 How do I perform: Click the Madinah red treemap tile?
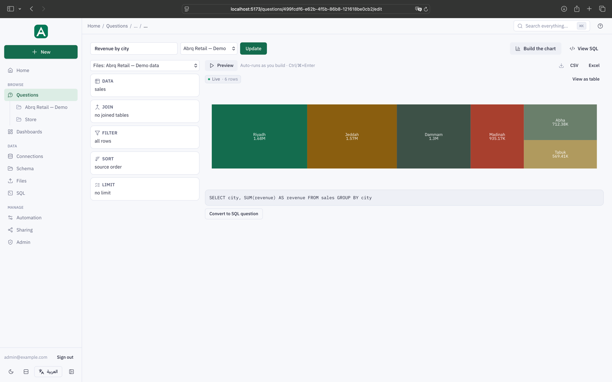497,136
